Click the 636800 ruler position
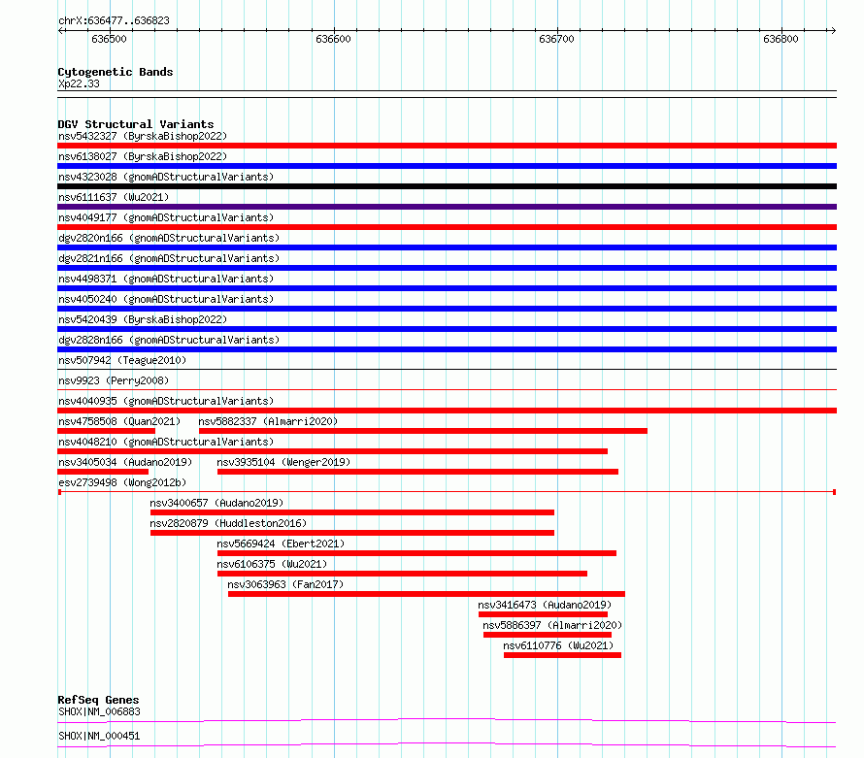 [781, 39]
